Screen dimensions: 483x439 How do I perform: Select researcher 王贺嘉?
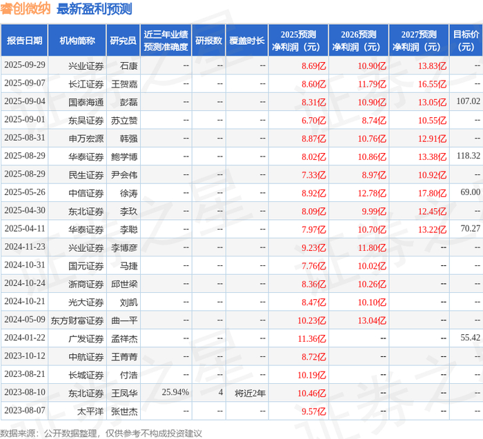coord(124,84)
